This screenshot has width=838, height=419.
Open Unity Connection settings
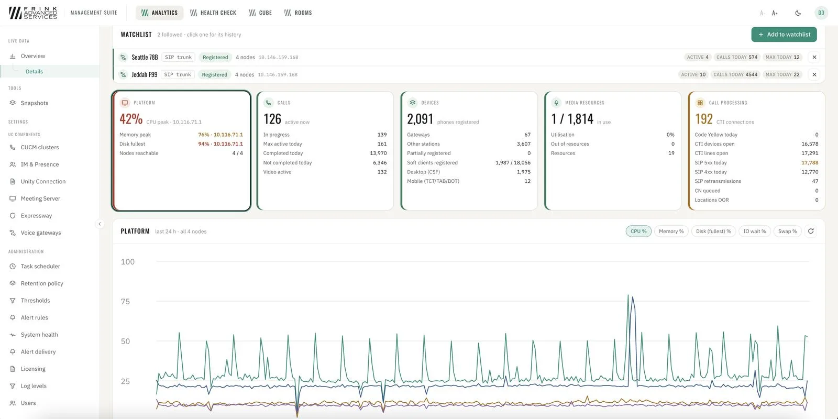point(50,181)
